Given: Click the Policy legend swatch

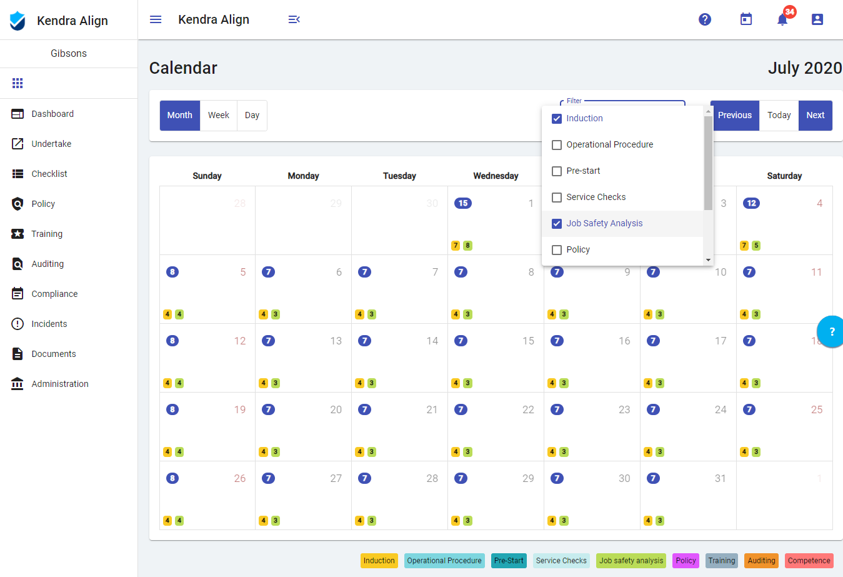Looking at the screenshot, I should tap(686, 561).
